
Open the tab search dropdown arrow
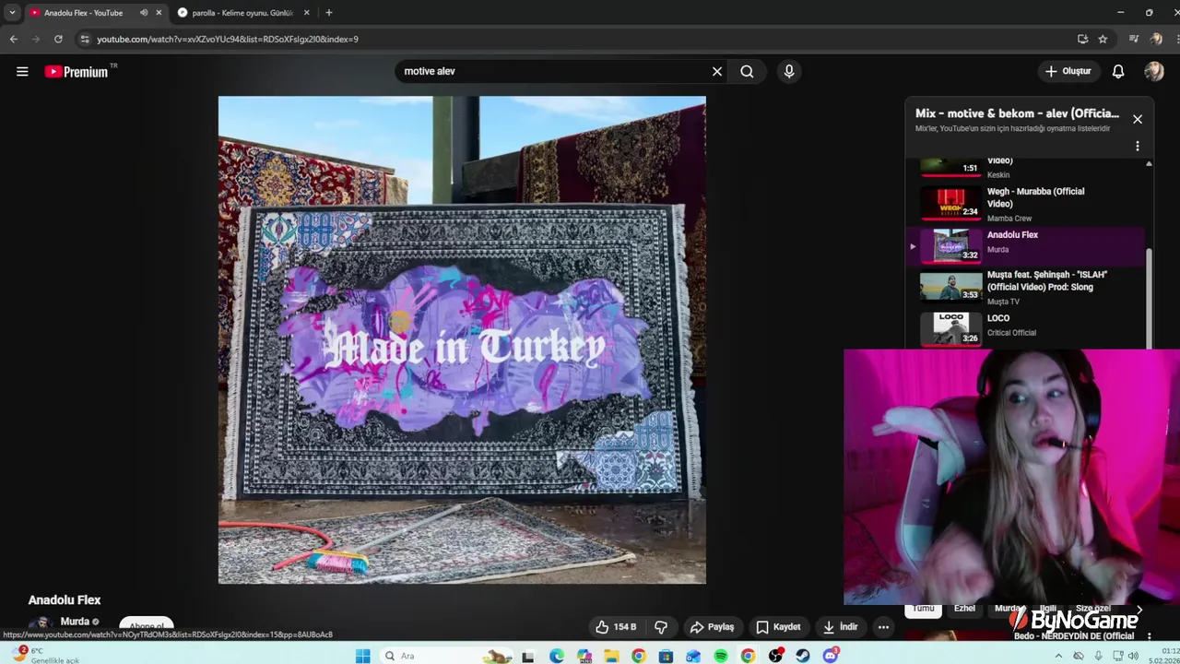click(x=12, y=13)
